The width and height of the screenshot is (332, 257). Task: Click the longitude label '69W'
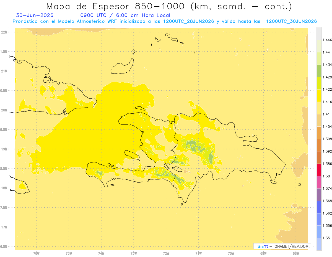[x=263, y=253]
